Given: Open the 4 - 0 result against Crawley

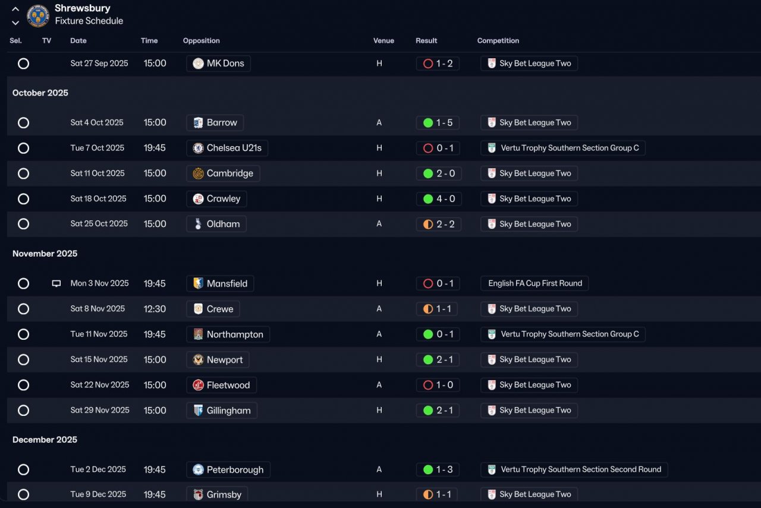Looking at the screenshot, I should [x=438, y=199].
